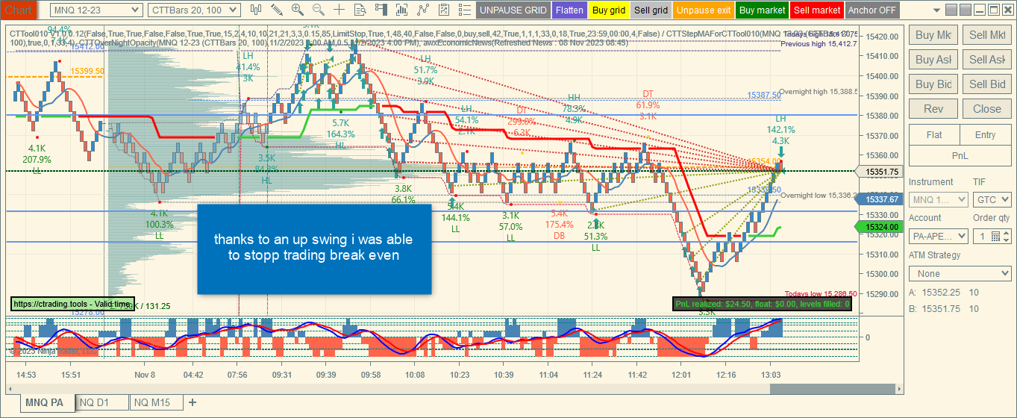Open the Chart Trader Instrument dropdown
Viewport: 1017px width, 418px height.
coord(939,200)
